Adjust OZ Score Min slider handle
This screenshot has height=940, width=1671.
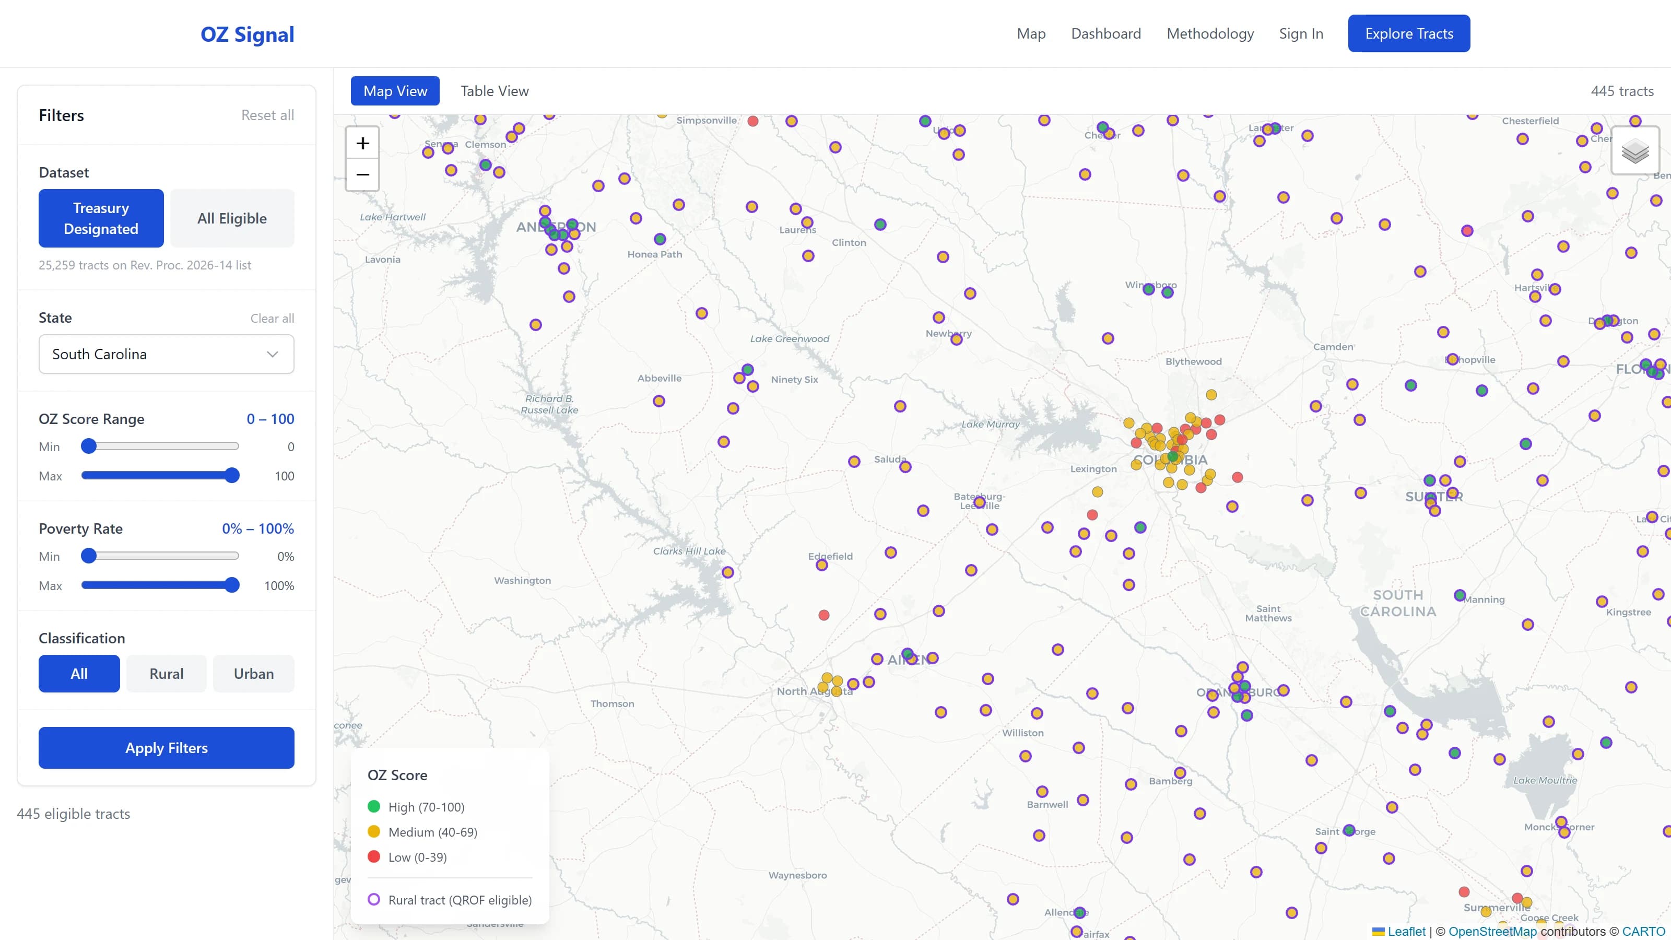89,446
